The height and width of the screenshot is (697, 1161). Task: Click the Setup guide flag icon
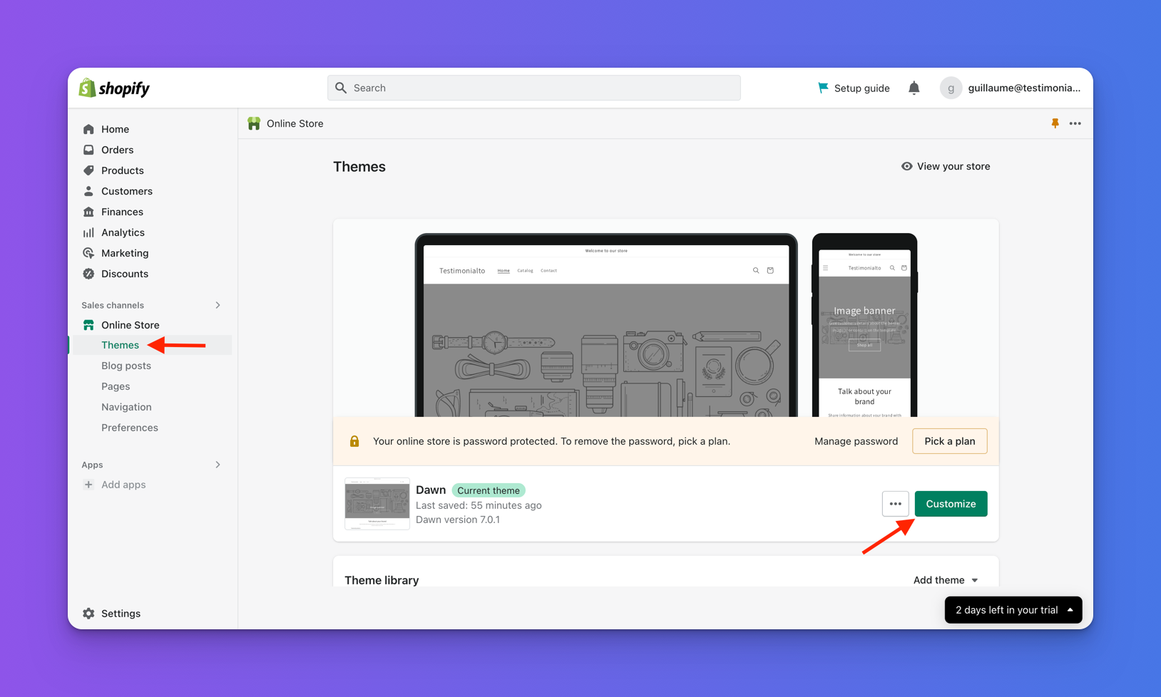click(x=823, y=88)
